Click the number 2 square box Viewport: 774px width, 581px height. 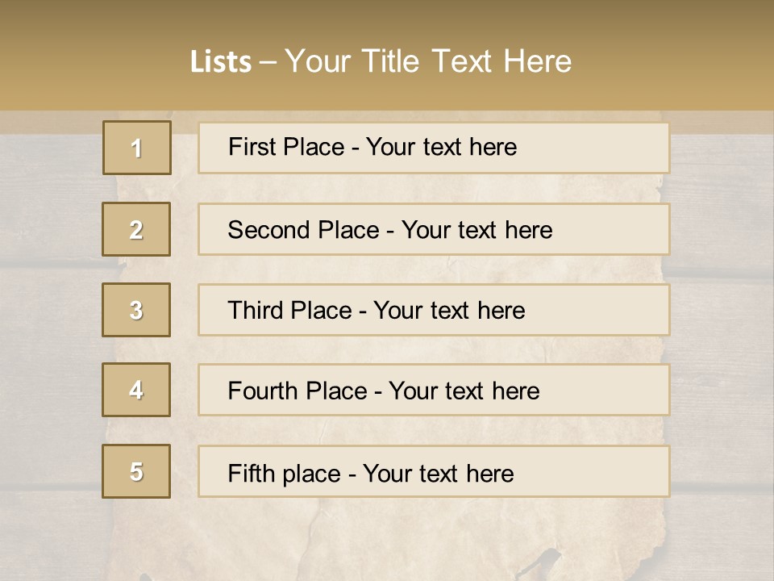(136, 229)
